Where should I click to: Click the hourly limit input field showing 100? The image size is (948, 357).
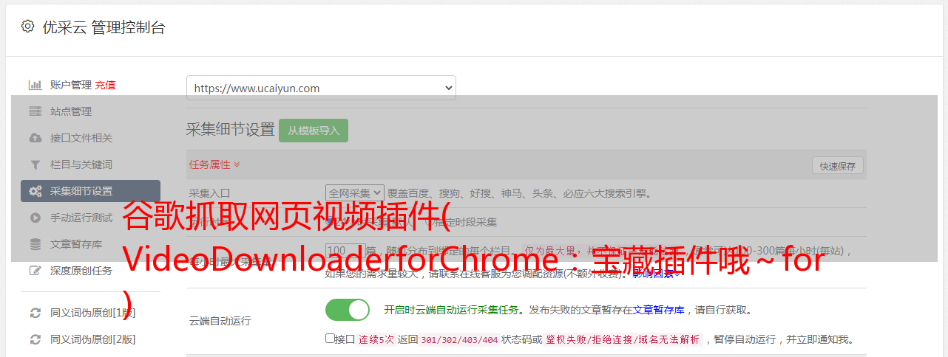345,251
